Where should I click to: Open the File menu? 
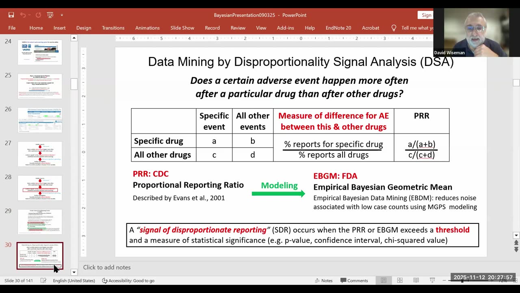click(12, 28)
